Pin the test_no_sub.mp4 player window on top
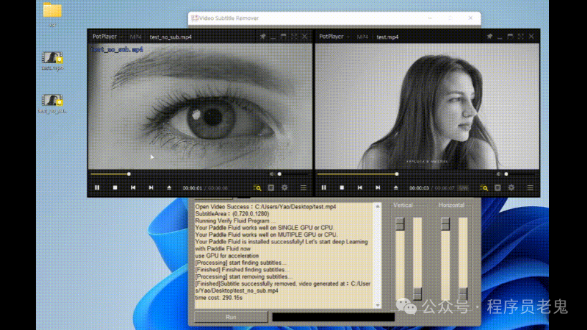This screenshot has height=330, width=587. point(262,37)
